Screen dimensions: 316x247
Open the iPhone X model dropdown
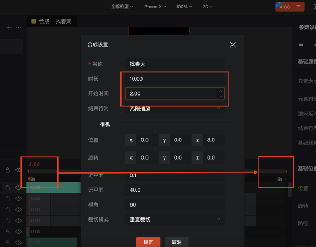[155, 7]
